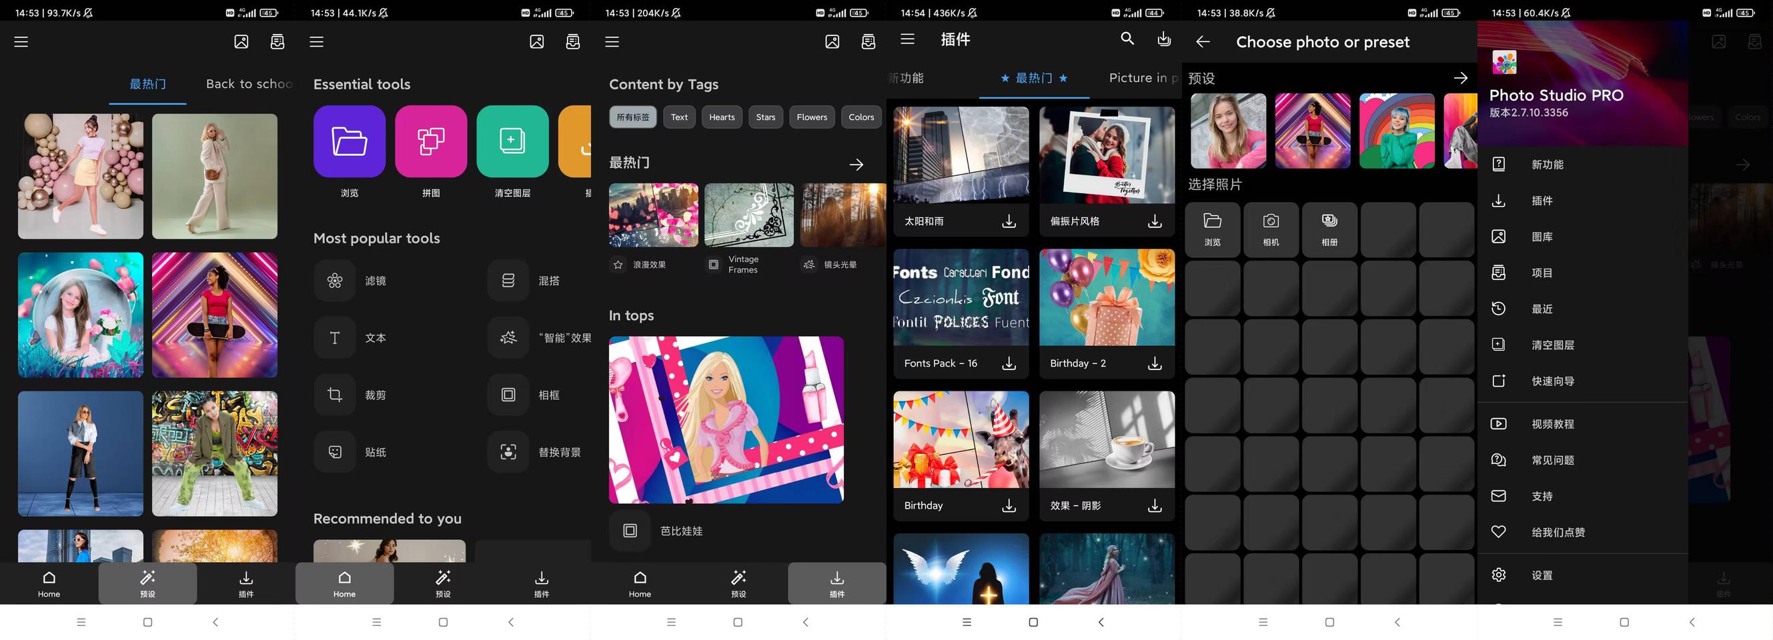Tap the search icon on the 插件 screen
Image resolution: width=1773 pixels, height=640 pixels.
click(x=1127, y=39)
